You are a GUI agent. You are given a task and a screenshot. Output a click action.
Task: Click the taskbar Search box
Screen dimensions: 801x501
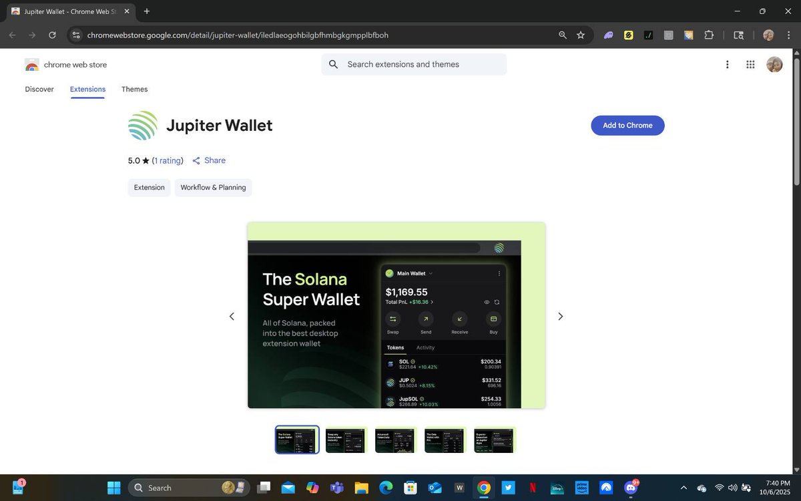point(188,488)
